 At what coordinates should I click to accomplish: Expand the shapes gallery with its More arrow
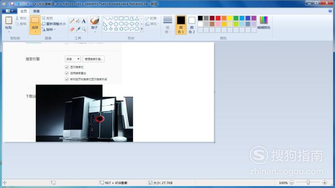[x=142, y=29]
